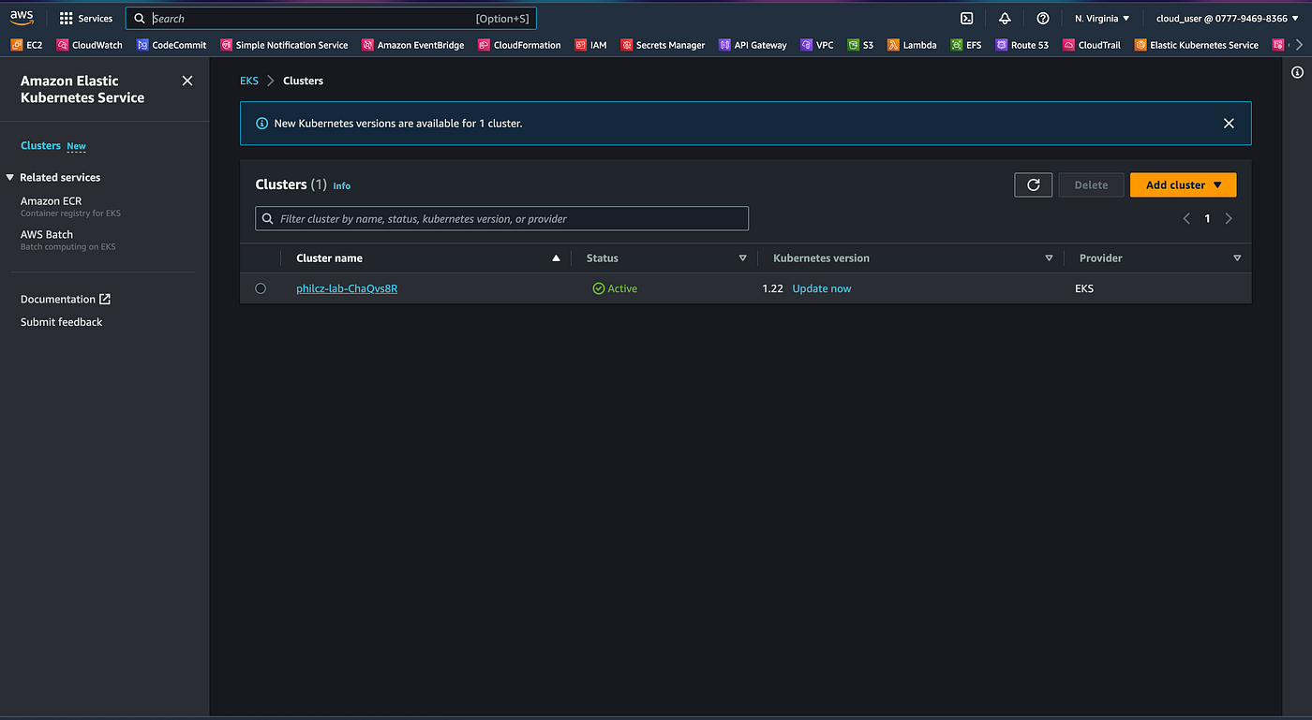The image size is (1312, 720).
Task: Sort by Provider column arrow
Action: pos(1237,258)
